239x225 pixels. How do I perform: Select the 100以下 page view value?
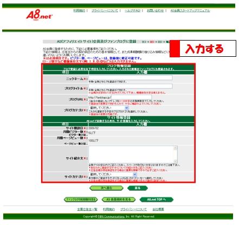coord(93,141)
